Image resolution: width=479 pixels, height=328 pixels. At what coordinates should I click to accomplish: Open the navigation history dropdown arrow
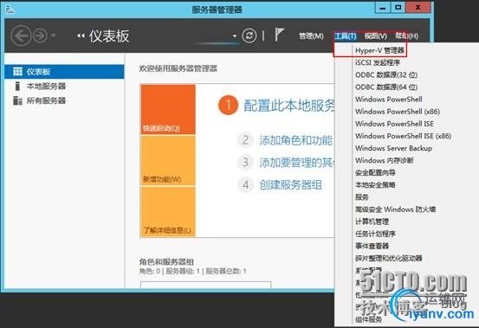(x=54, y=35)
